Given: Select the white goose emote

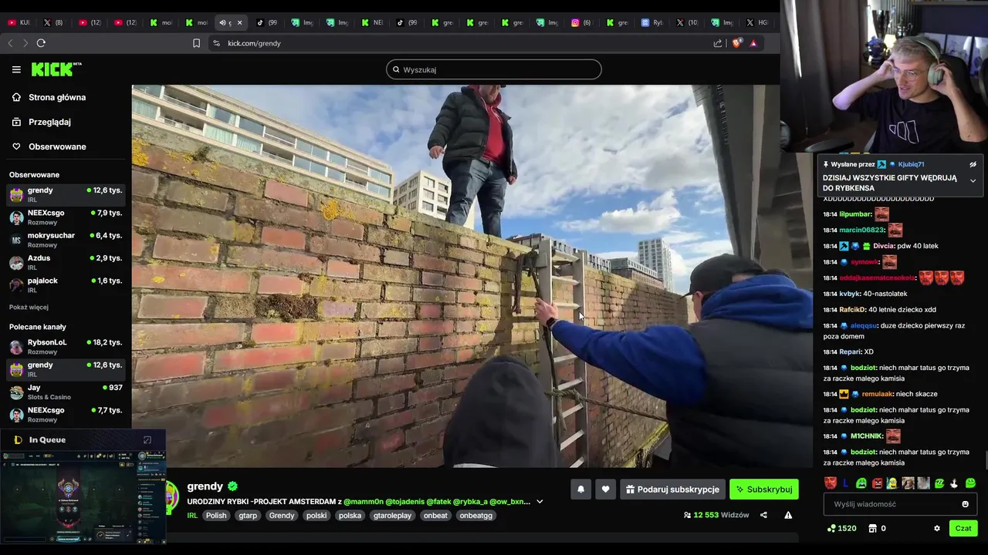Looking at the screenshot, I should tap(954, 483).
